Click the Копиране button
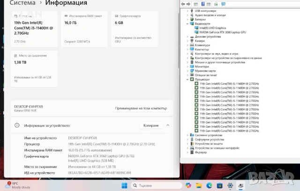The image size is (300, 191). click(151, 125)
